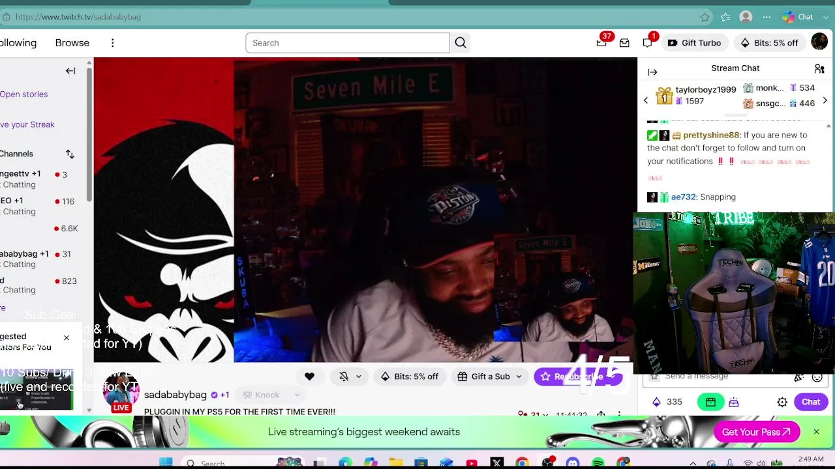Click the Gift Turbo button
Screen dimensions: 835x469
[x=694, y=43]
